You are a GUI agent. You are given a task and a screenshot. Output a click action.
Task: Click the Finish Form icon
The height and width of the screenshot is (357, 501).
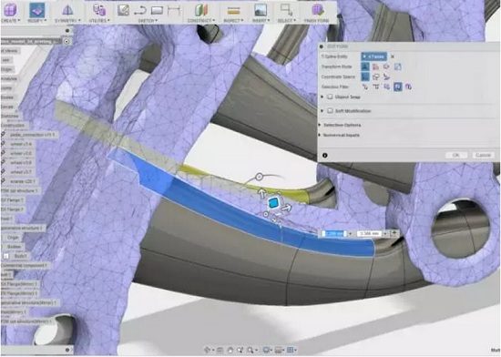pos(317,10)
